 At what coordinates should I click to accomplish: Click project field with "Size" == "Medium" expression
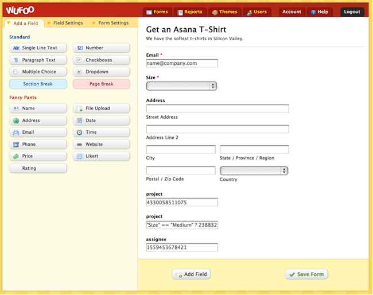tap(182, 225)
